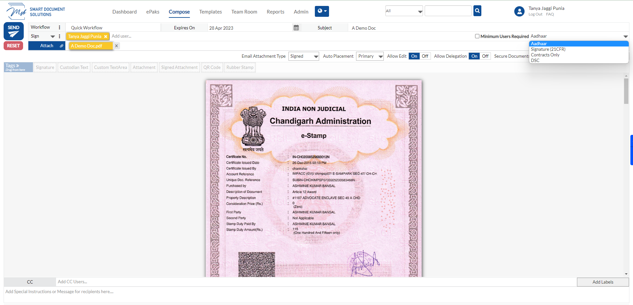Select the Signature tag
The width and height of the screenshot is (633, 305).
pyautogui.click(x=45, y=67)
